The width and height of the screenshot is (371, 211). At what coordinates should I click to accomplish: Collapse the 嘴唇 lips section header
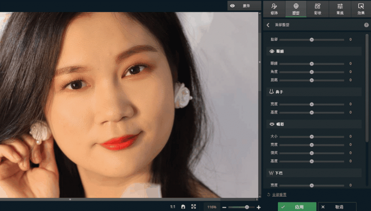tap(314, 124)
